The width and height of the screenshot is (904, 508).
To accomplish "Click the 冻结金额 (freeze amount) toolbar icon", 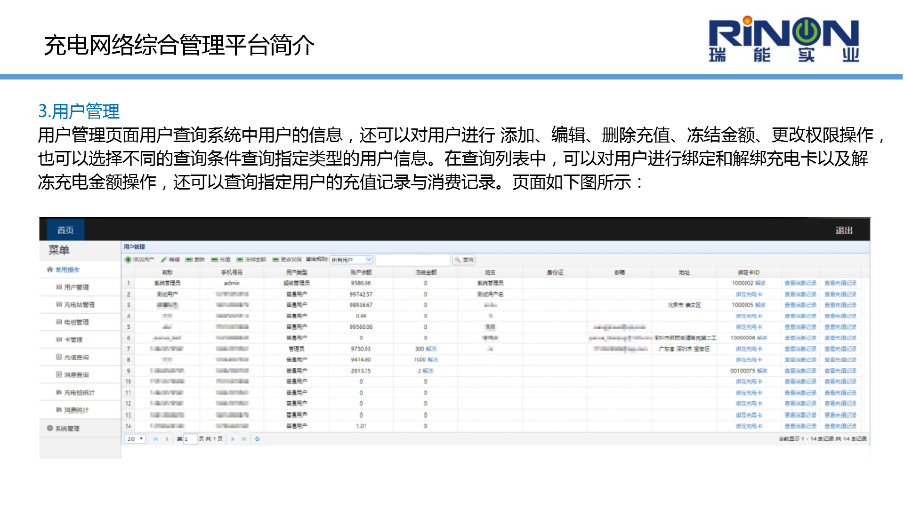I will tap(240, 260).
